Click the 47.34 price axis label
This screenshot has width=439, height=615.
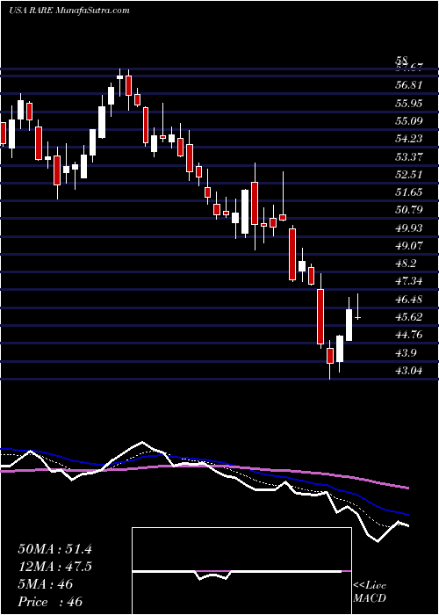pos(409,281)
